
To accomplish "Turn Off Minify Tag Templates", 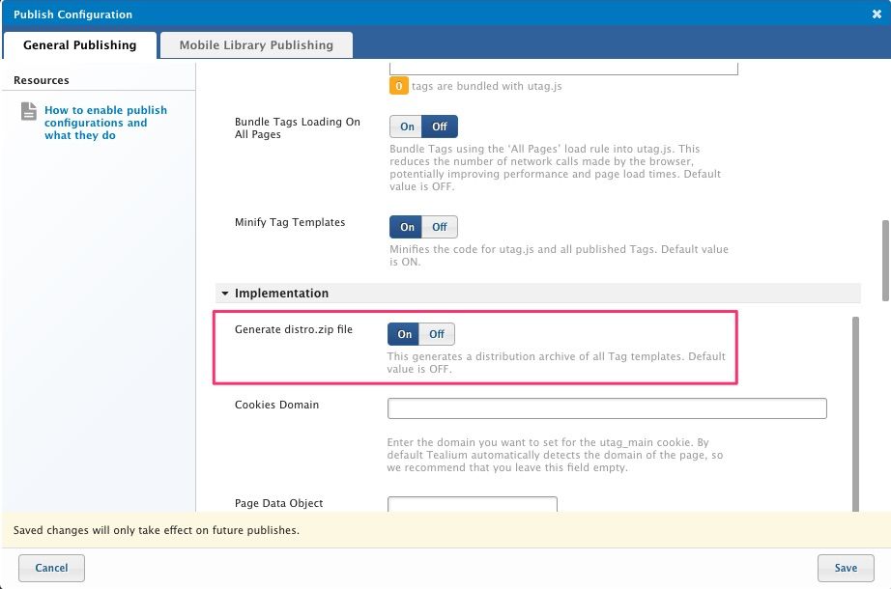I will pyautogui.click(x=441, y=227).
